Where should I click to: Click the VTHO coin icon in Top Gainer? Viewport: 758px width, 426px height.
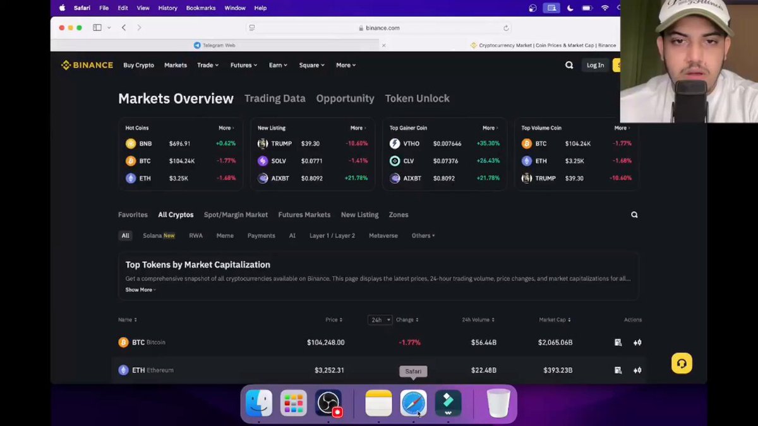[x=395, y=144]
